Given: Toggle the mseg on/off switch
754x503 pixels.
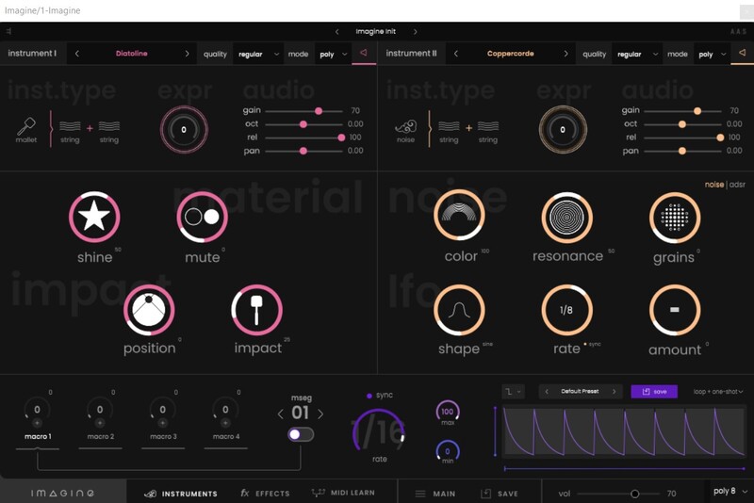Looking at the screenshot, I should click(x=301, y=434).
